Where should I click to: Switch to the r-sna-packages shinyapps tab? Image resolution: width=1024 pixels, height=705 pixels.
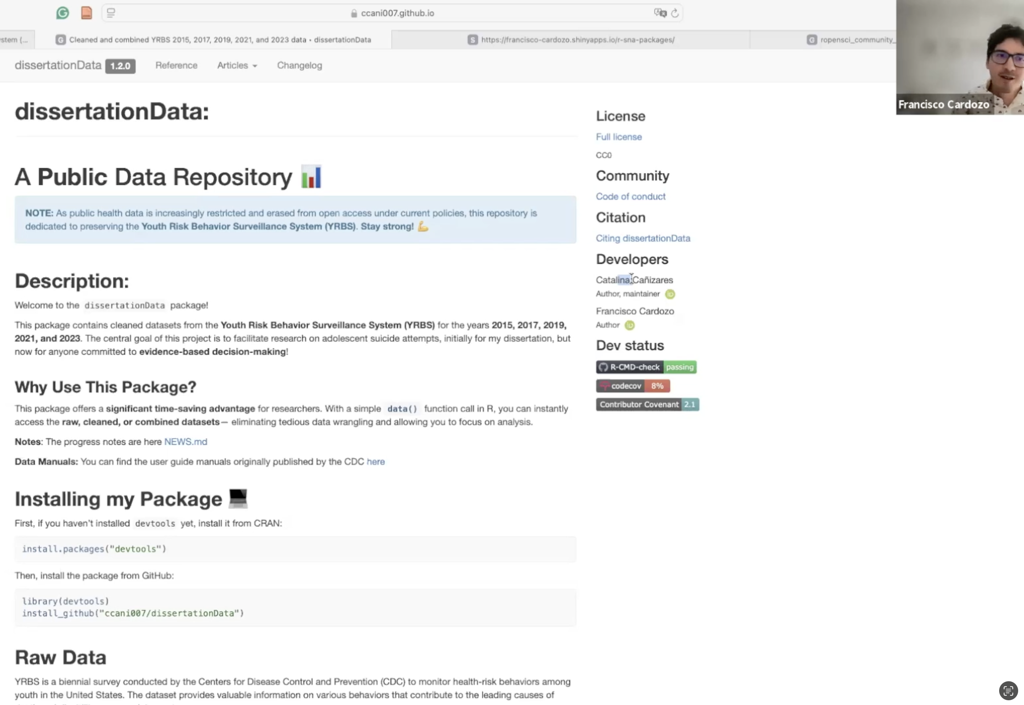571,40
